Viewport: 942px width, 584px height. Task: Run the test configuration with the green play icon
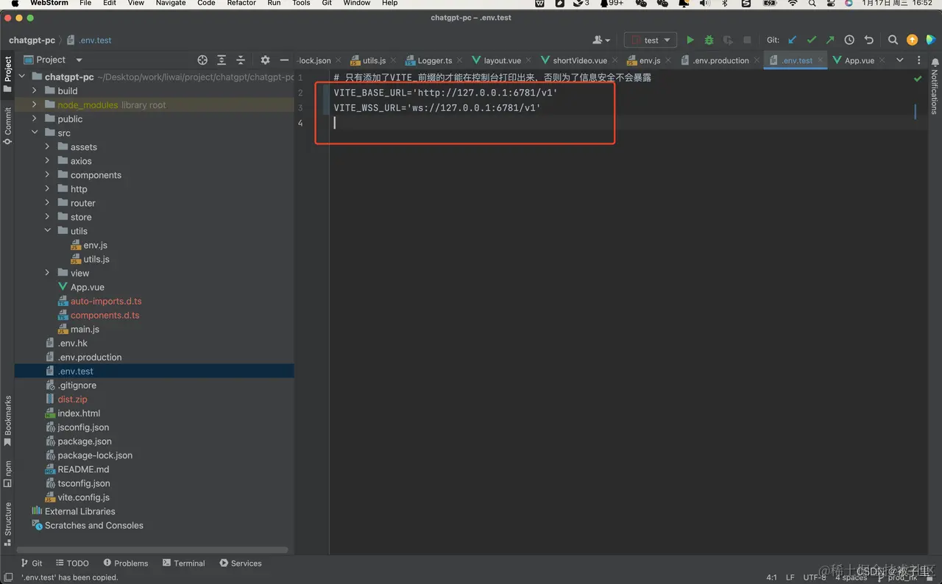(690, 40)
